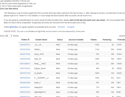
Task: Sort table by Followers column header
Action: (x=121, y=40)
